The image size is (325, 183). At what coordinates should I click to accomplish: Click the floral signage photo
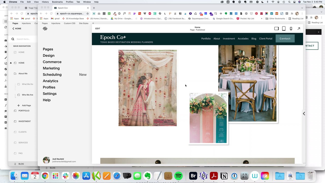coord(208,118)
